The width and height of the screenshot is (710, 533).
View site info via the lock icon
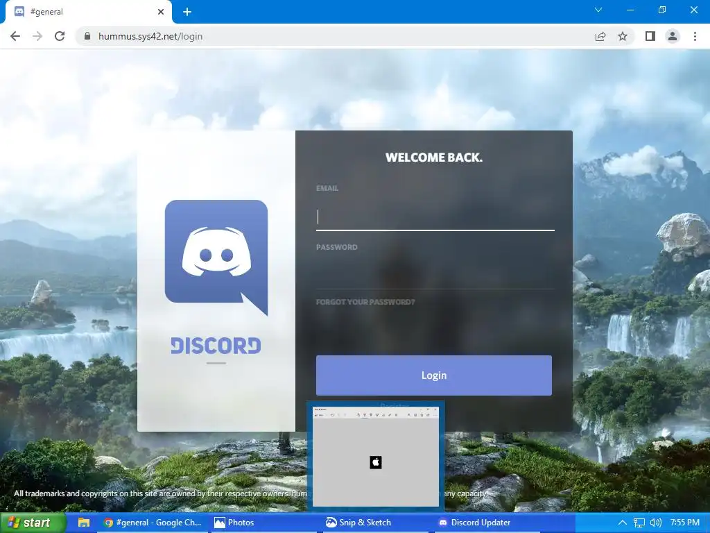coord(87,36)
